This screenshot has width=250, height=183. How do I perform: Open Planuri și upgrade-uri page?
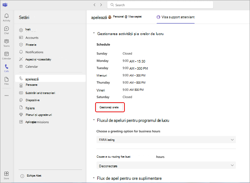pyautogui.click(x=39, y=115)
